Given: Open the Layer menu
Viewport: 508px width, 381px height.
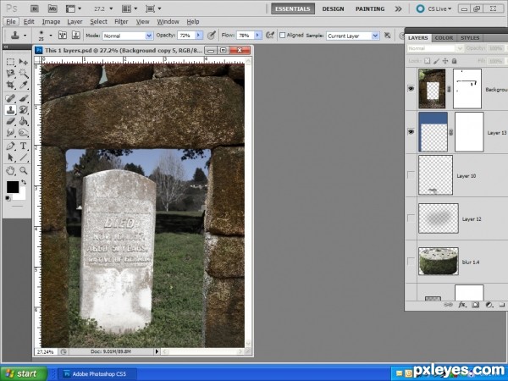Looking at the screenshot, I should click(x=75, y=22).
